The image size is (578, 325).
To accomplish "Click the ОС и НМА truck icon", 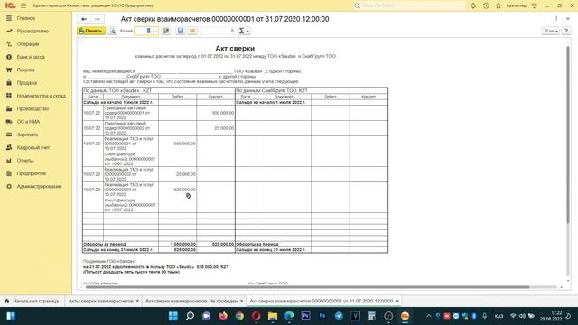I will (9, 122).
